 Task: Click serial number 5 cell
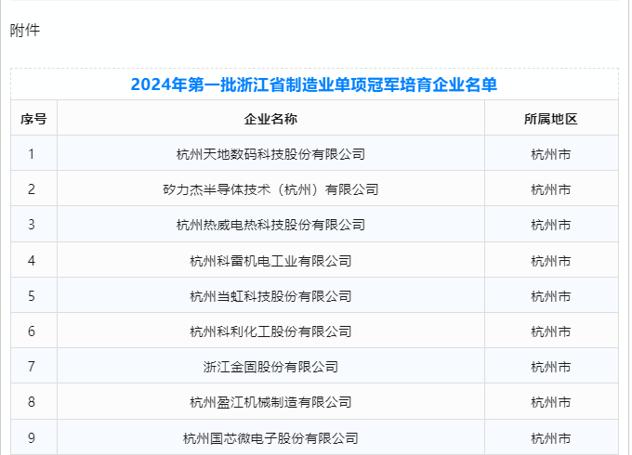click(x=32, y=296)
